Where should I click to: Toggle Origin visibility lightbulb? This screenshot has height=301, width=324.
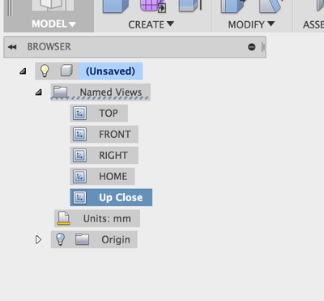61,239
